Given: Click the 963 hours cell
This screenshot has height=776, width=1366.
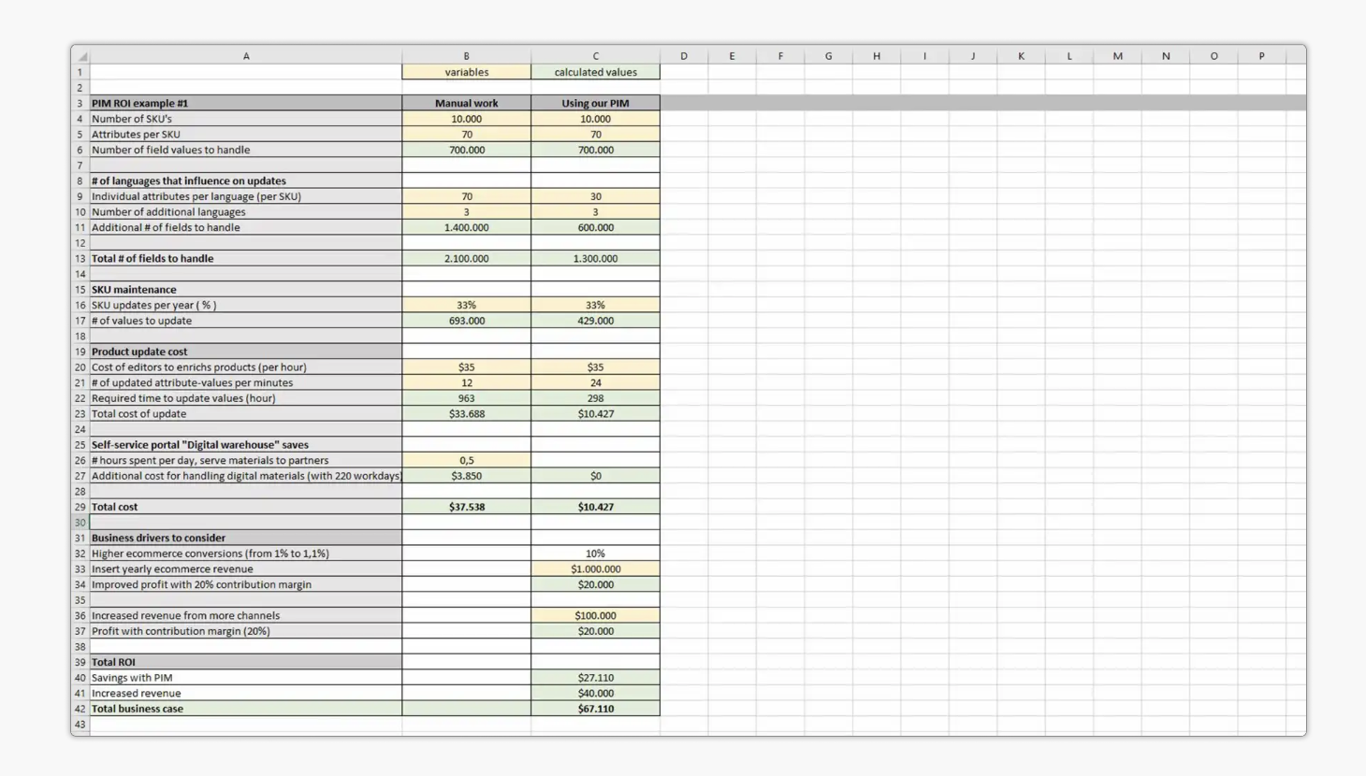Looking at the screenshot, I should [466, 398].
